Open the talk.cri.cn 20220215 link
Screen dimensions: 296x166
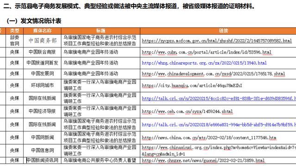pos(219,98)
